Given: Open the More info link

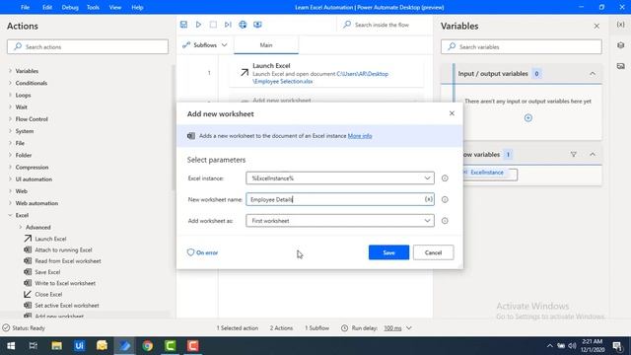Looking at the screenshot, I should pos(360,136).
